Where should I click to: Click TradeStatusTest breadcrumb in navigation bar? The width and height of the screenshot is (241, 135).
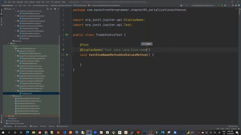coord(80,5)
